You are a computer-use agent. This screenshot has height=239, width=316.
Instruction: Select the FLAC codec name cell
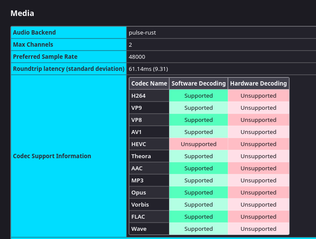(149, 217)
